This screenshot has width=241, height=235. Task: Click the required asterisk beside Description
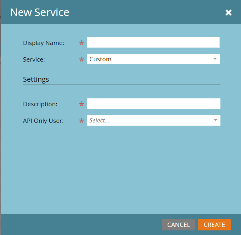pos(82,104)
